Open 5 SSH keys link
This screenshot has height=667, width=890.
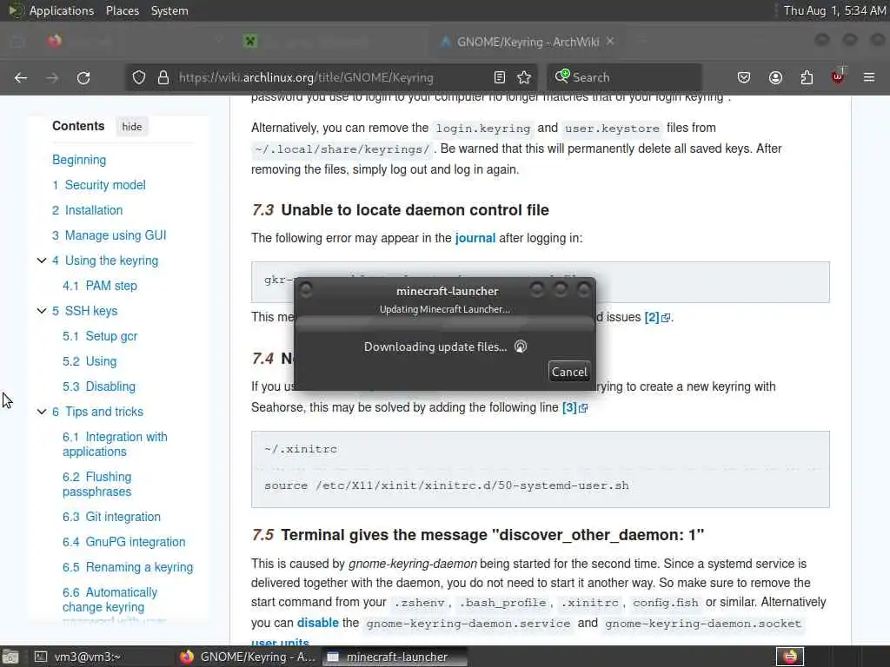(84, 311)
